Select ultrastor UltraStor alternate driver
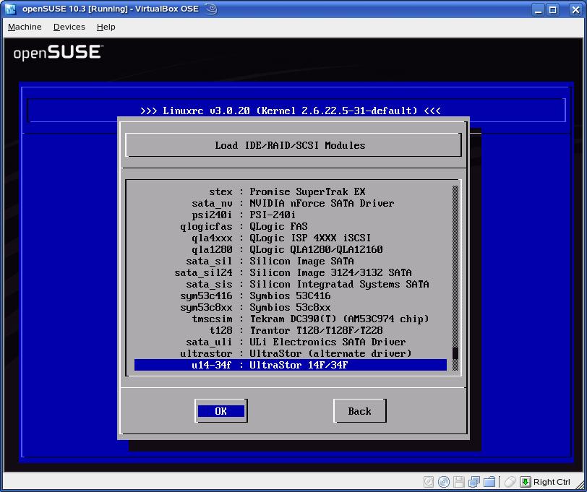The width and height of the screenshot is (587, 492). [x=291, y=354]
